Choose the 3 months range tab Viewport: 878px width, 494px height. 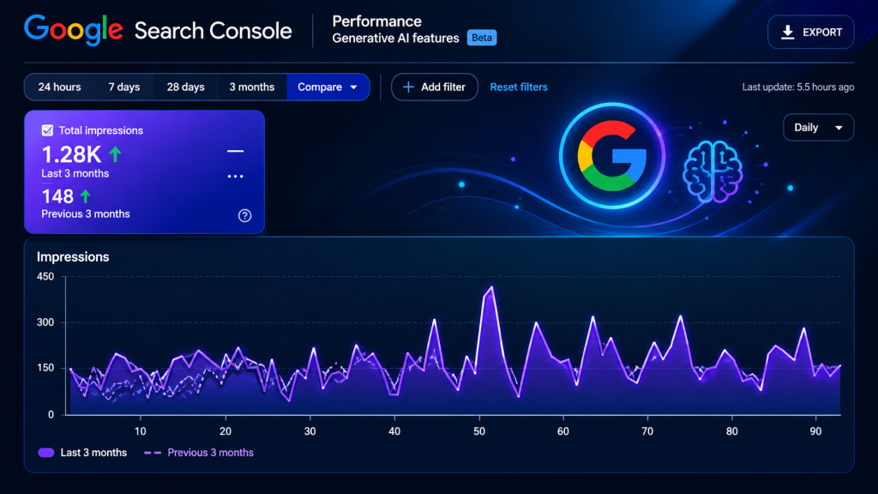(x=252, y=87)
